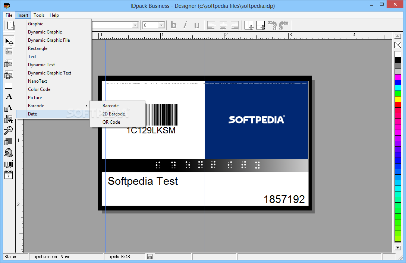Screen dimensions: 406x263
Task: Select the '1C129LKSM' barcode caption
Action: point(151,130)
